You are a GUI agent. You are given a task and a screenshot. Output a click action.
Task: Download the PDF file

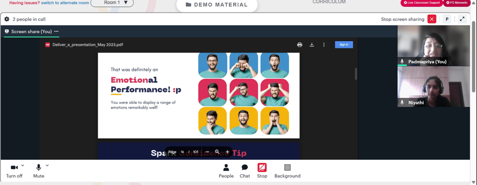311,45
